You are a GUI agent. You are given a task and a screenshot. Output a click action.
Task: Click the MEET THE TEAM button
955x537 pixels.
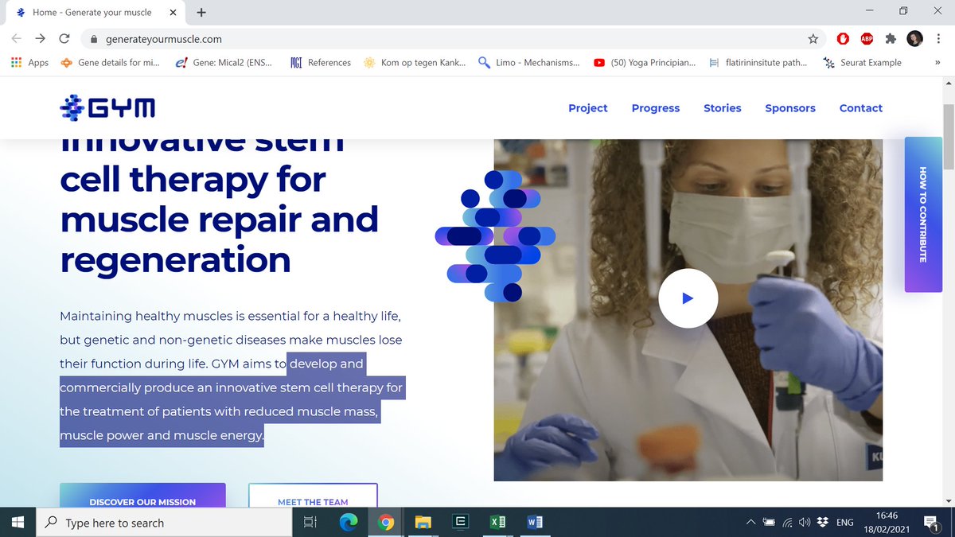pos(313,501)
